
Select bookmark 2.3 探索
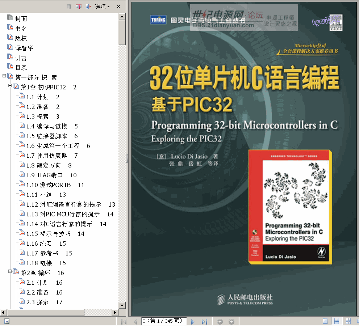[45, 302]
